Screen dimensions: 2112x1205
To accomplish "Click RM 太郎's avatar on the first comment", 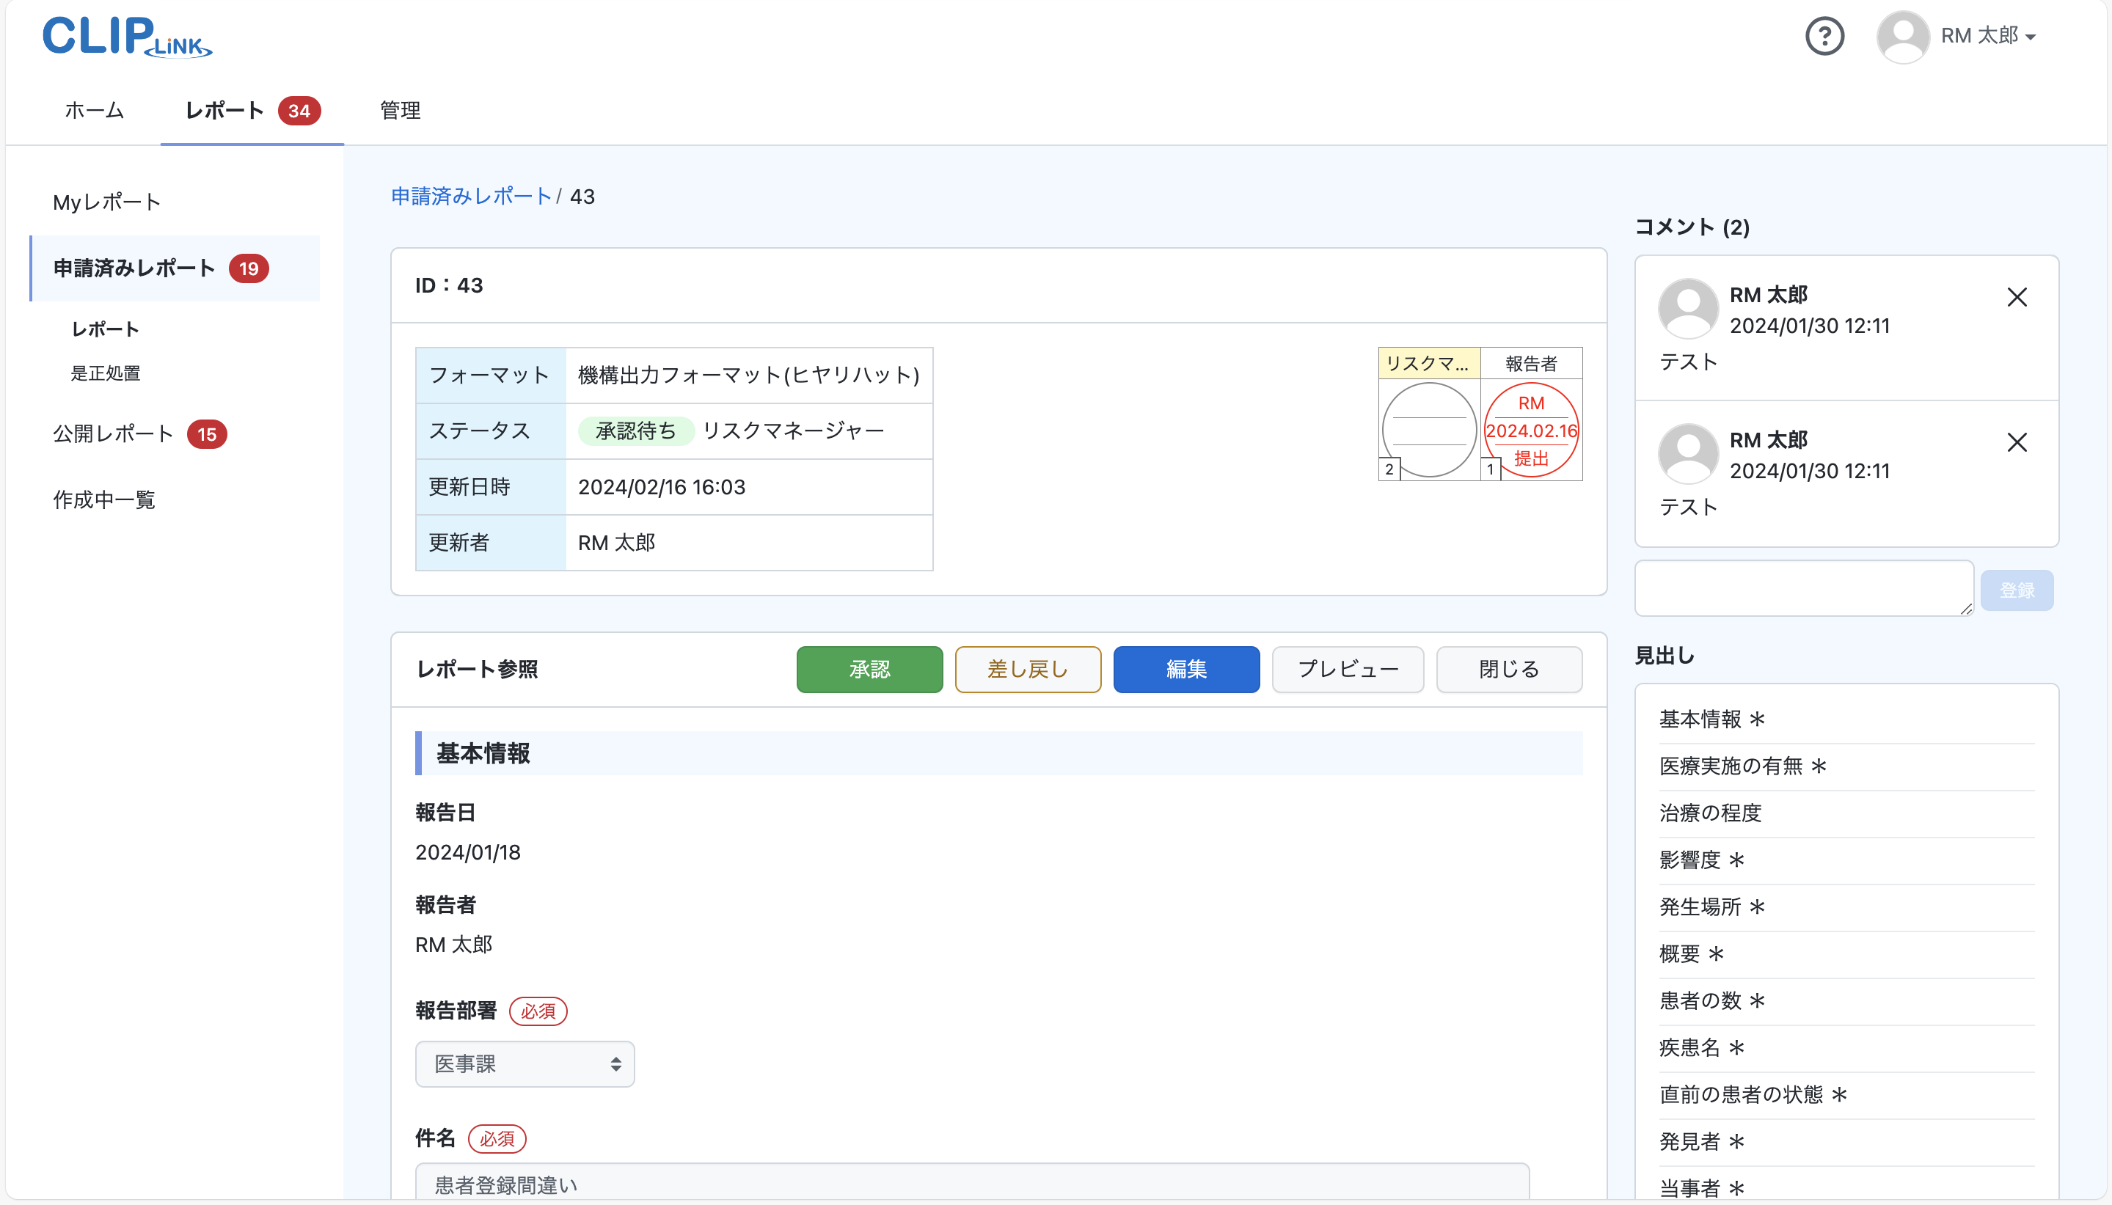I will click(x=1687, y=308).
